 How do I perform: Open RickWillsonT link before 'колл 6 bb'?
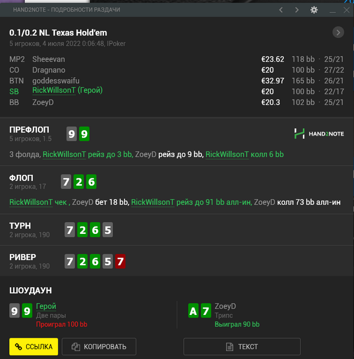pos(227,154)
